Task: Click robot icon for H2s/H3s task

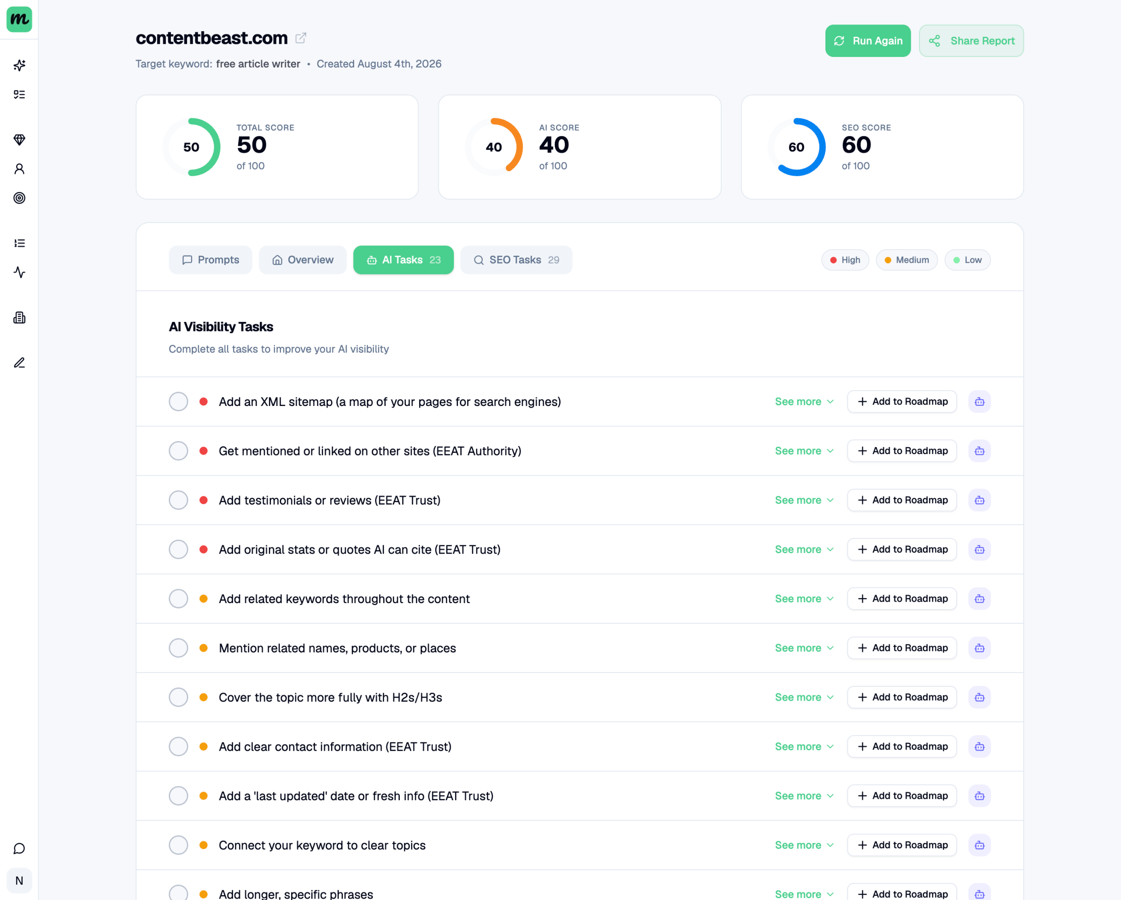Action: (980, 697)
